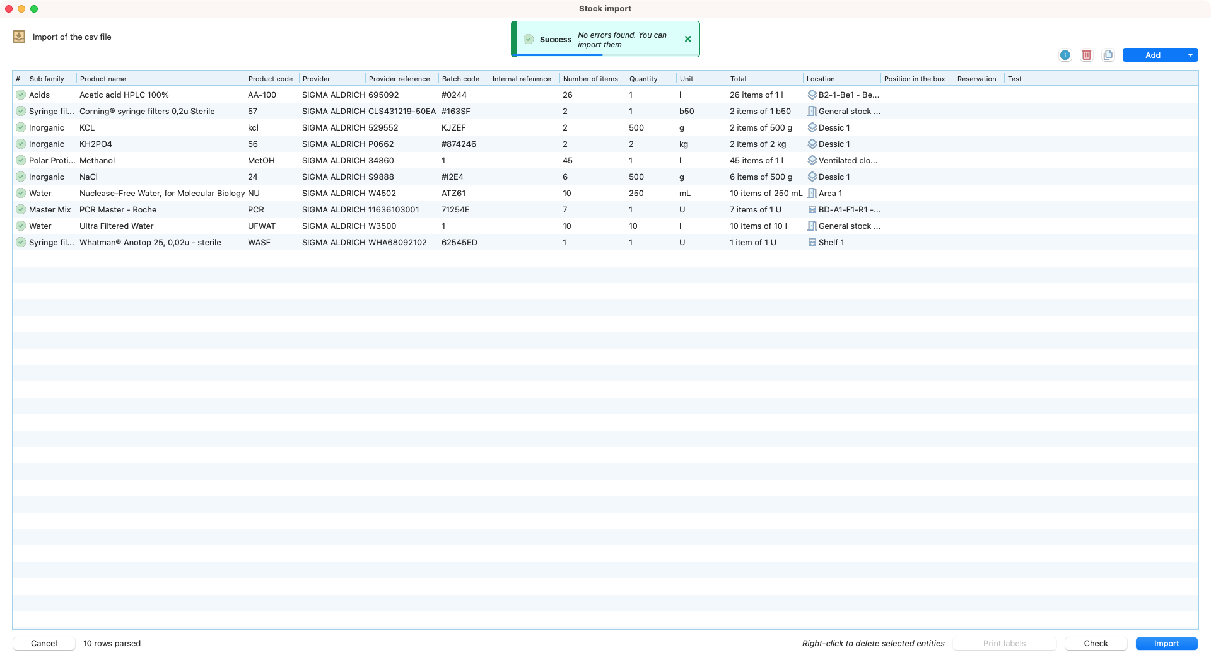Click the CSV import icon at top left
1211x662 pixels.
tap(19, 37)
